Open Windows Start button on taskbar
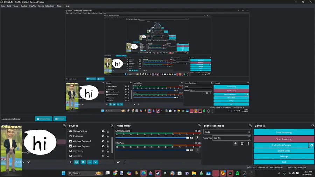 (63, 173)
